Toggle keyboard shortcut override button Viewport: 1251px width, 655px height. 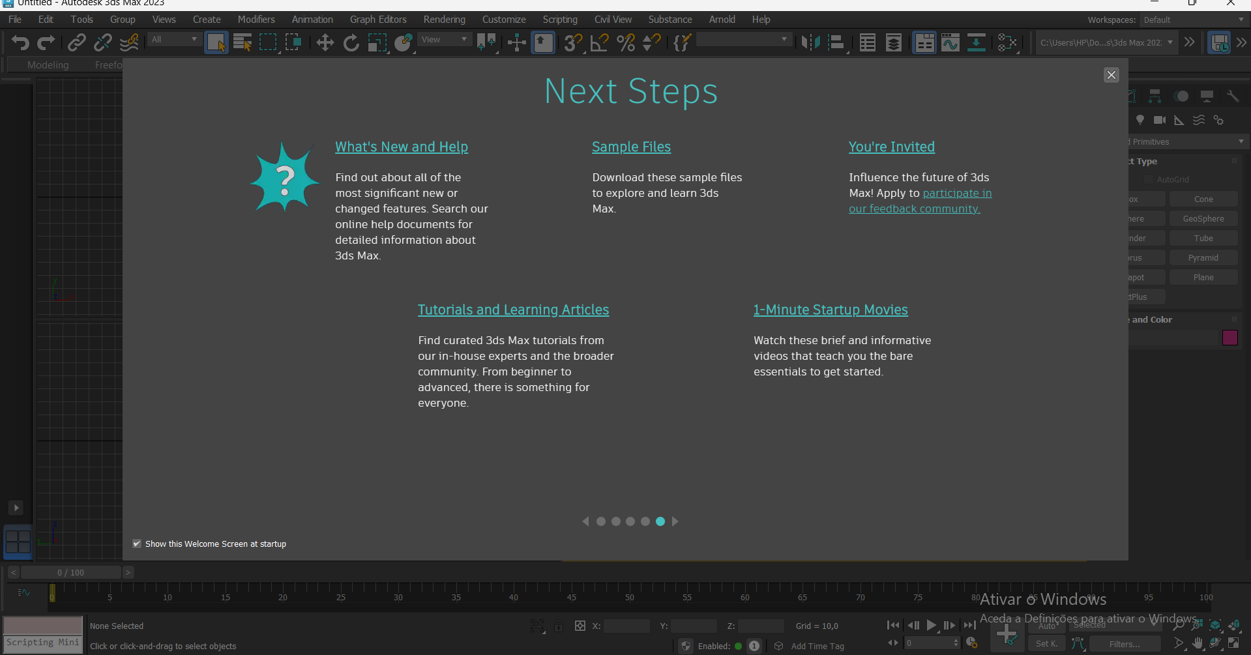(x=543, y=43)
